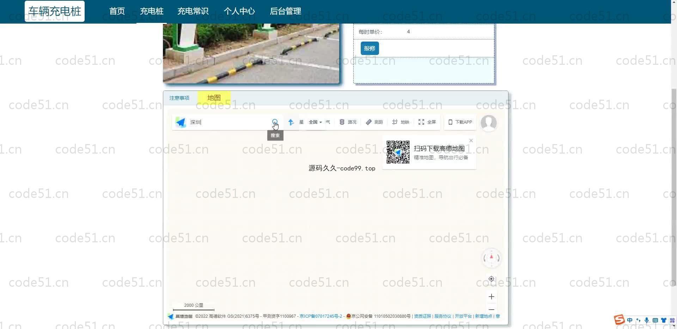Switch map to 全屏 fullscreen
Screen dimensions: 677x329
coord(427,122)
